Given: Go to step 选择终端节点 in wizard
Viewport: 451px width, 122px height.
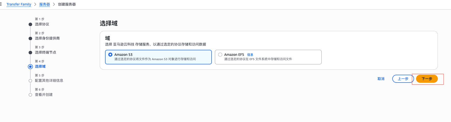Looking at the screenshot, I should click(x=46, y=52).
